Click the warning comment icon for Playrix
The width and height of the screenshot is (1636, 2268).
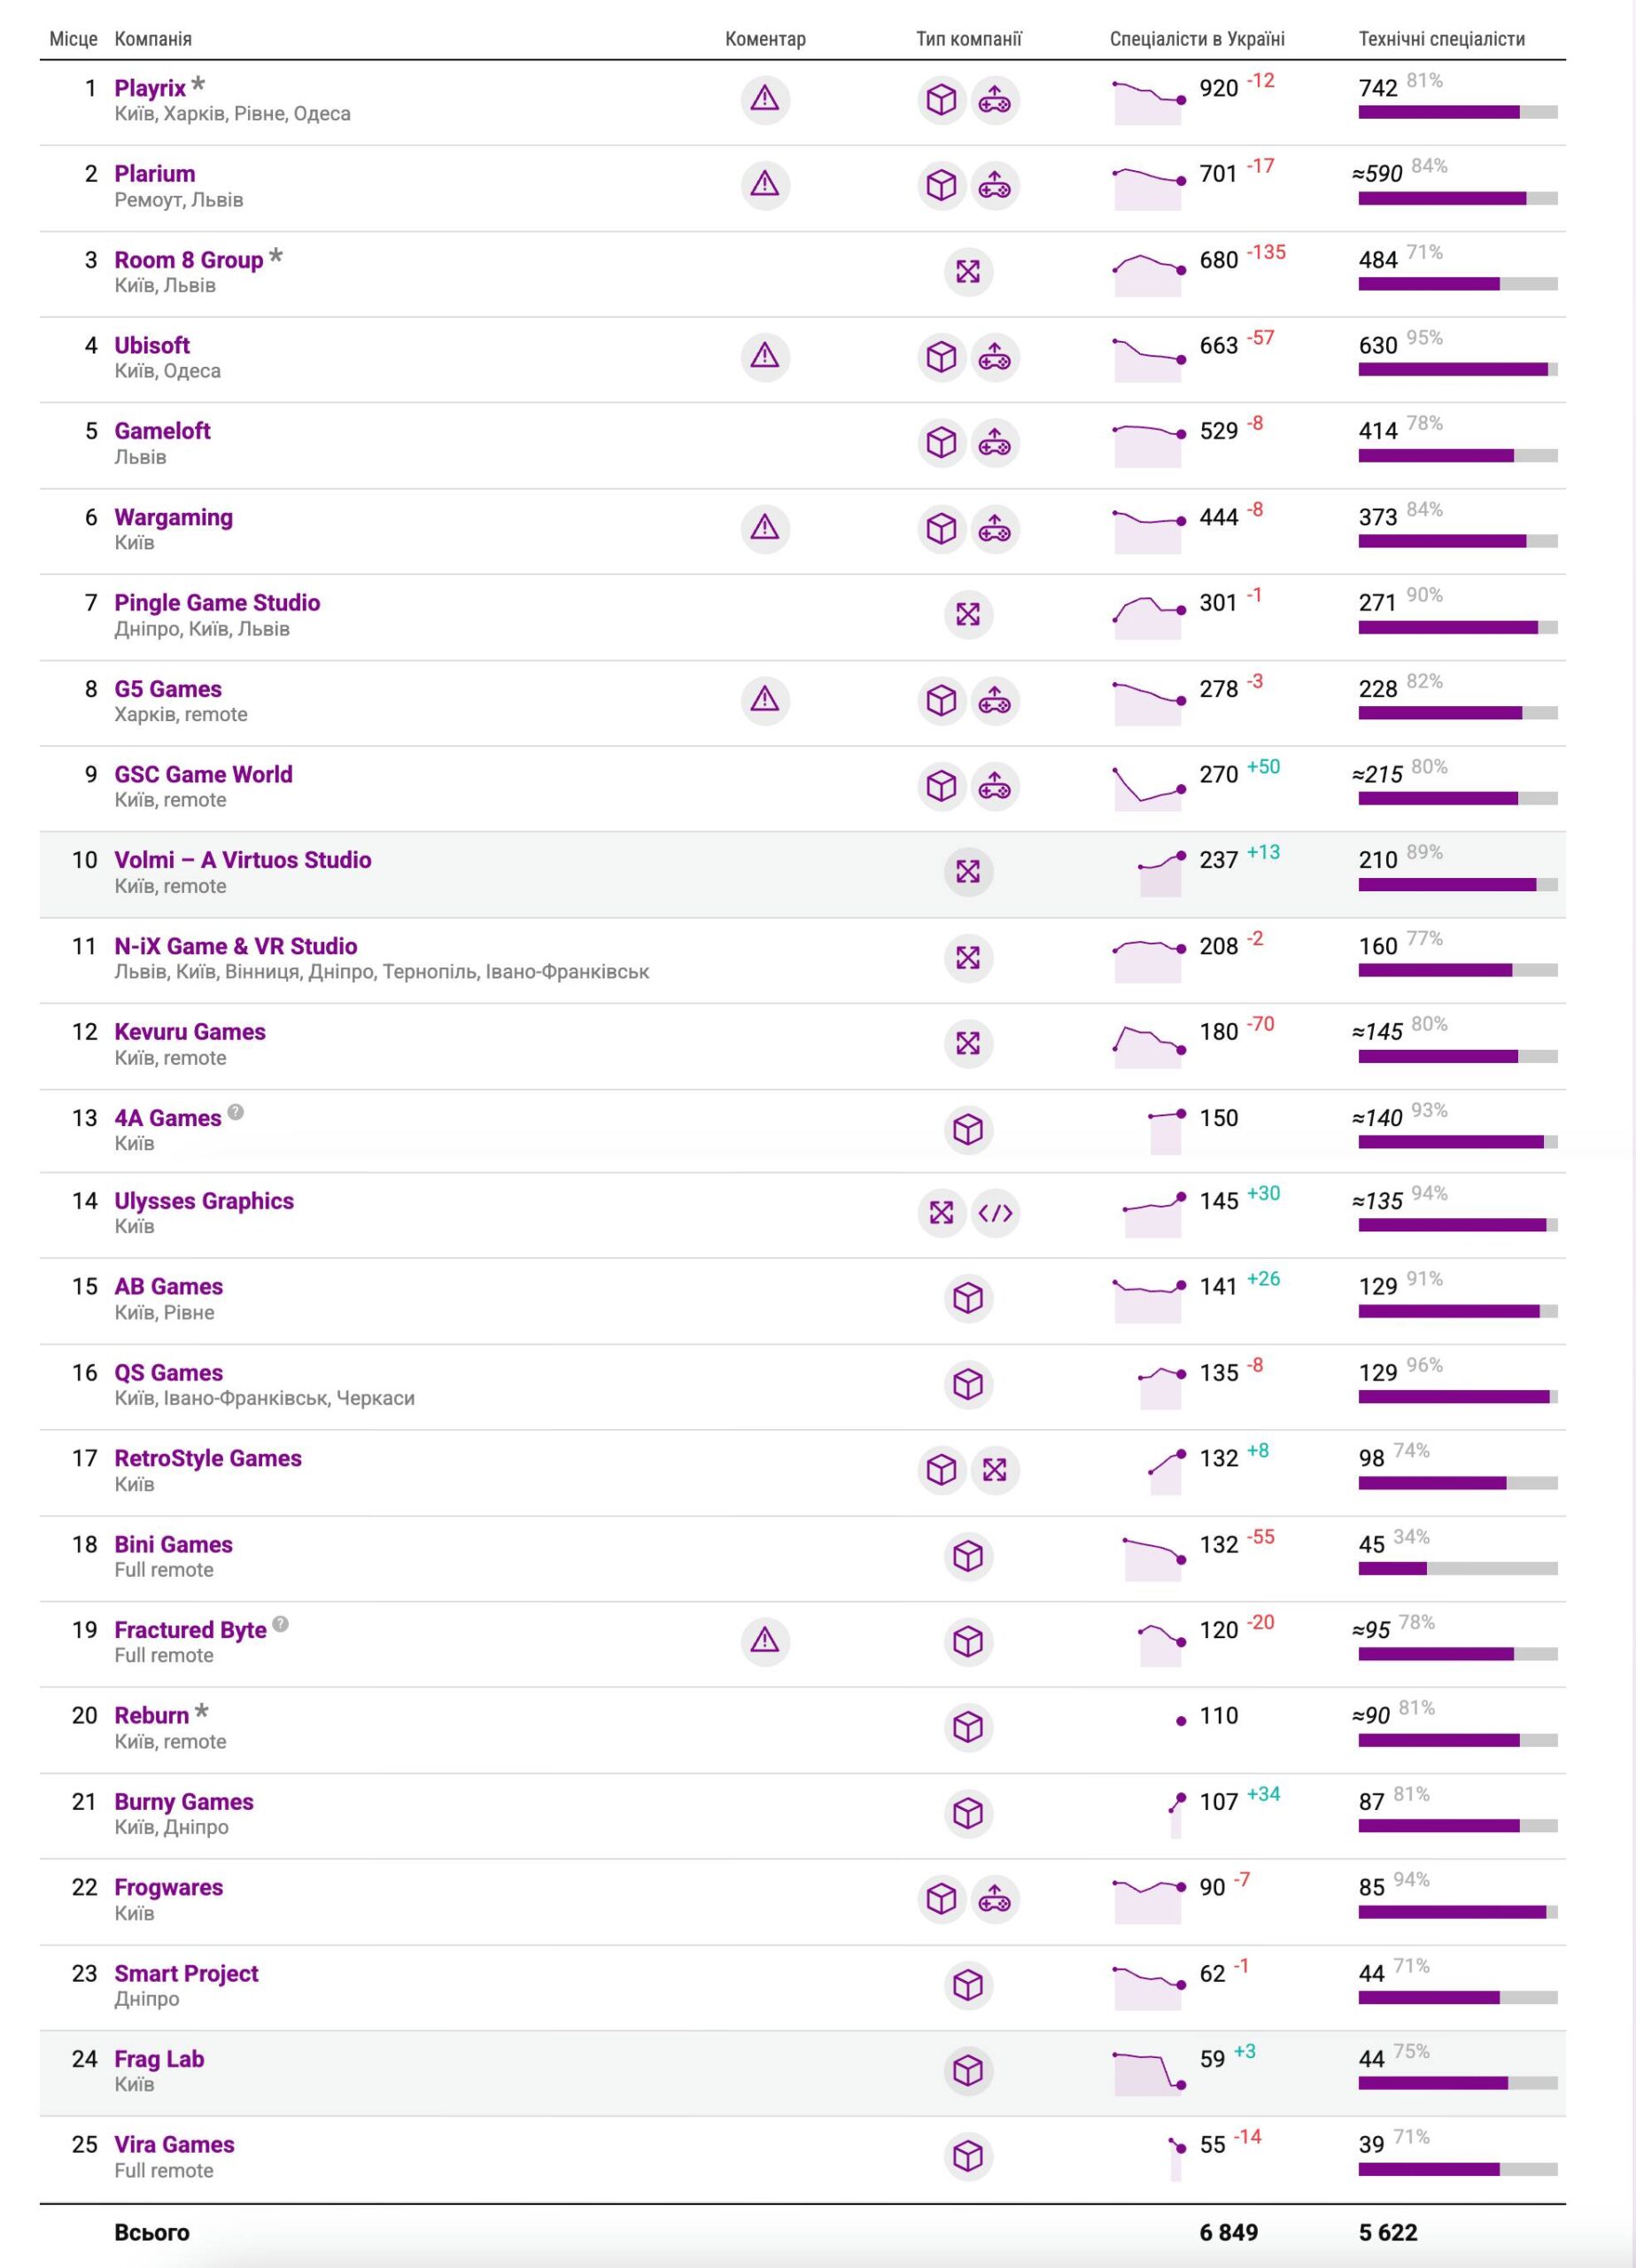(x=765, y=100)
